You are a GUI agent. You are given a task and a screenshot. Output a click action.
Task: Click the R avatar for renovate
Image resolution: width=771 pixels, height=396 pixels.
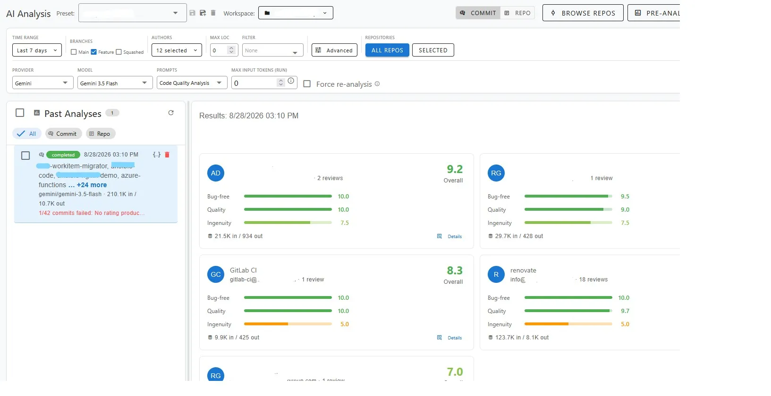coord(496,274)
